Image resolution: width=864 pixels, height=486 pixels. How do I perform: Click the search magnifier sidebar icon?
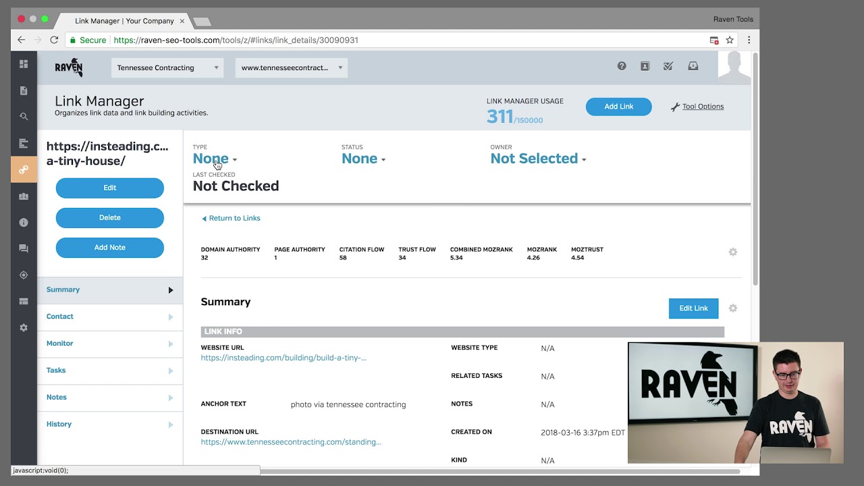coord(24,117)
